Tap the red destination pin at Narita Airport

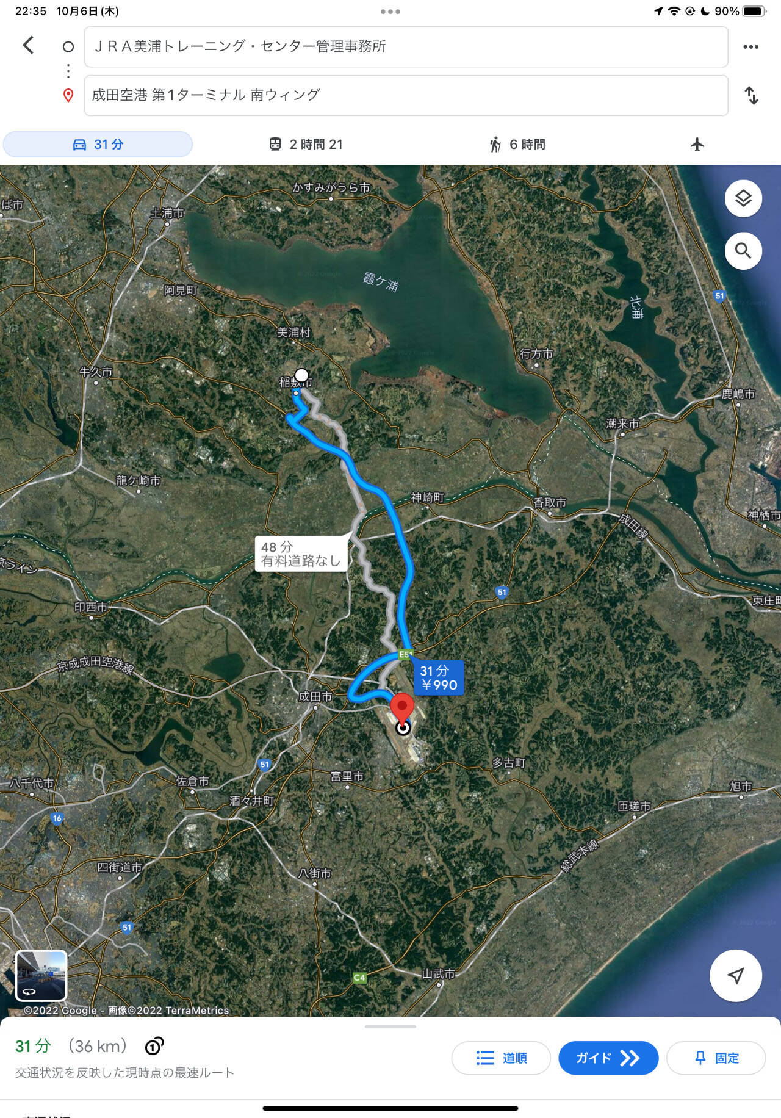402,709
